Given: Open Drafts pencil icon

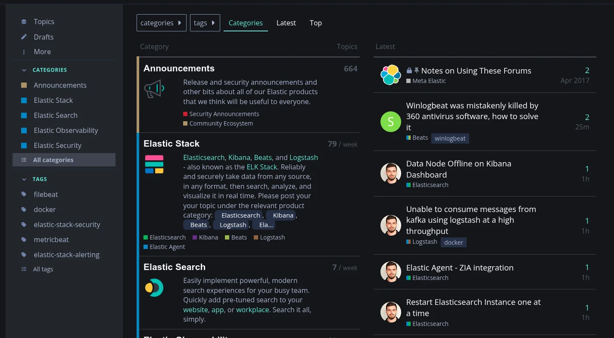Looking at the screenshot, I should click(x=24, y=37).
